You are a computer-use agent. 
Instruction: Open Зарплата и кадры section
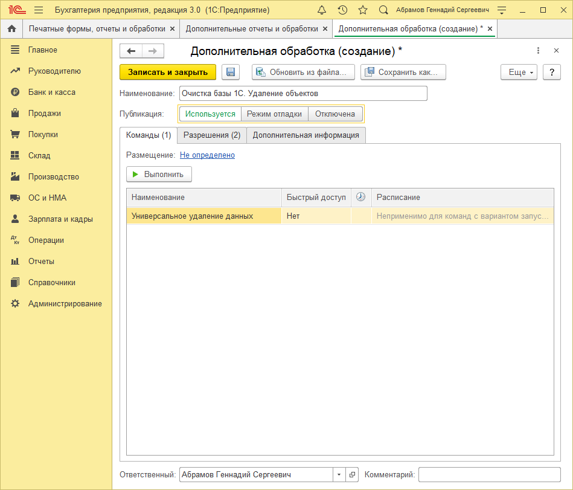[60, 219]
